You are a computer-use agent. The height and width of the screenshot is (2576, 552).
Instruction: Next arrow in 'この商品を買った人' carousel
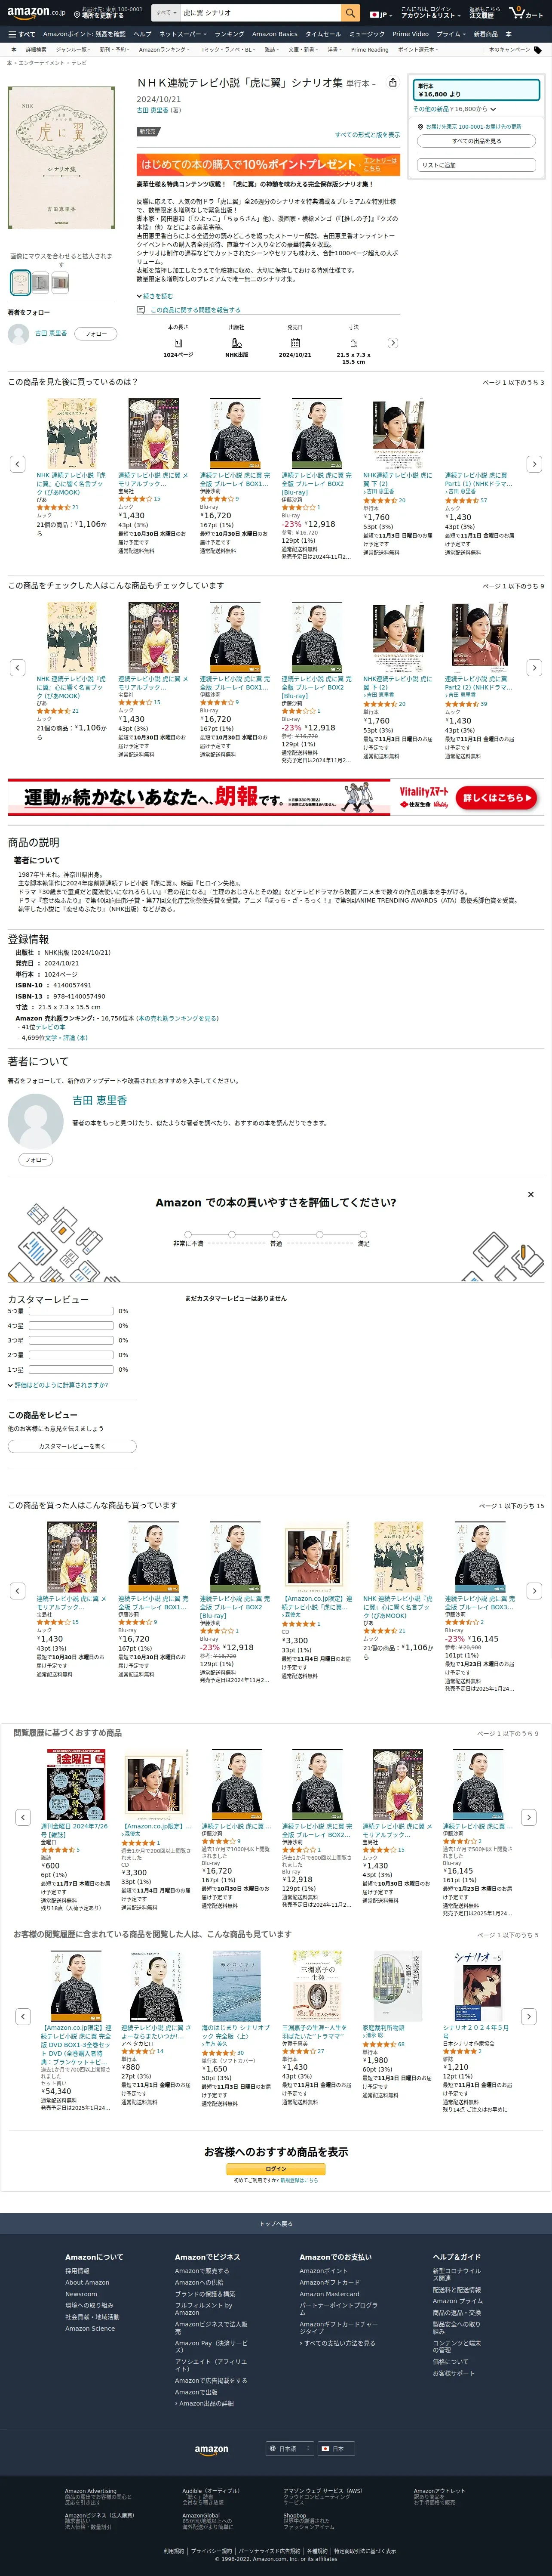(534, 1591)
